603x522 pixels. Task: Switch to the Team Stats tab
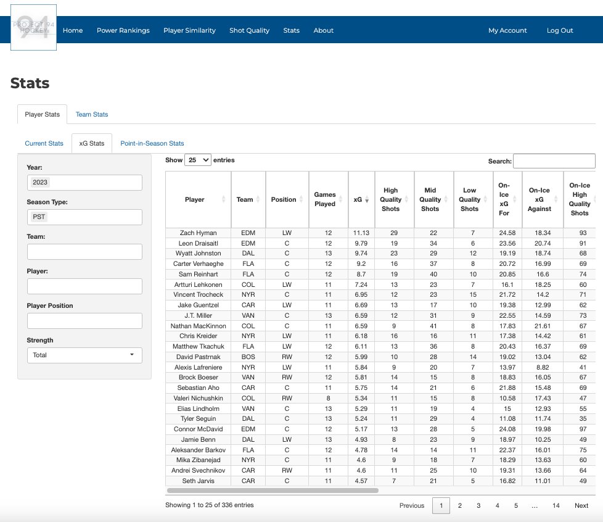(x=91, y=114)
